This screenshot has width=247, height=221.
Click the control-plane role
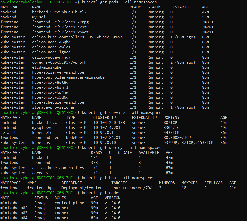coord(70,203)
